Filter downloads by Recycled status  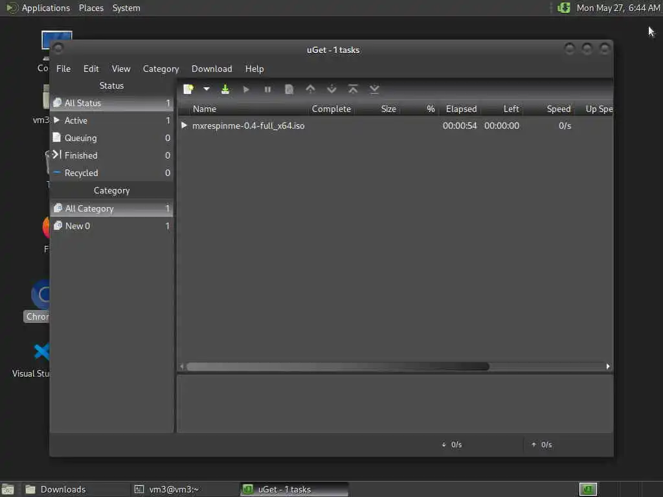point(111,173)
